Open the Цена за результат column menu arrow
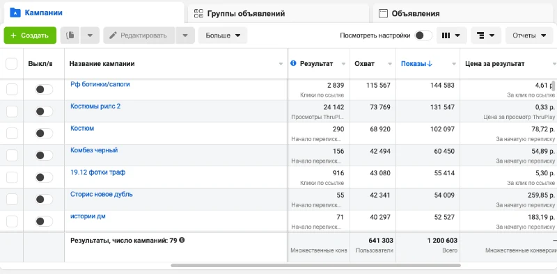Screen dimensions: 557x274 [x=554, y=64]
